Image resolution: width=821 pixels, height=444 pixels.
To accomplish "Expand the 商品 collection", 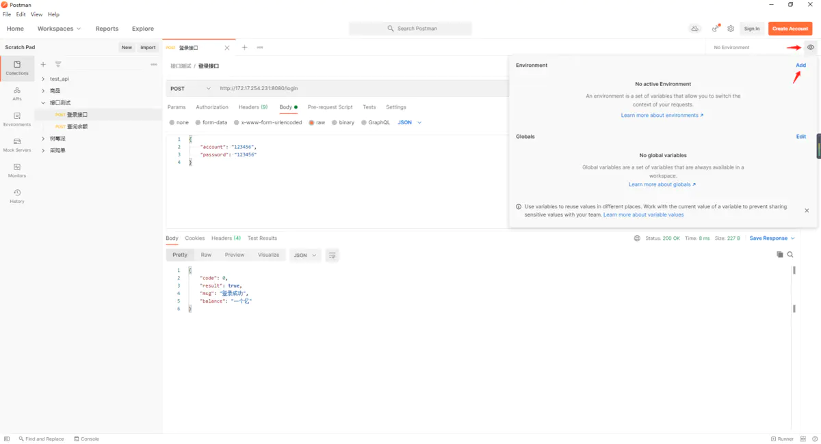I will pyautogui.click(x=43, y=91).
